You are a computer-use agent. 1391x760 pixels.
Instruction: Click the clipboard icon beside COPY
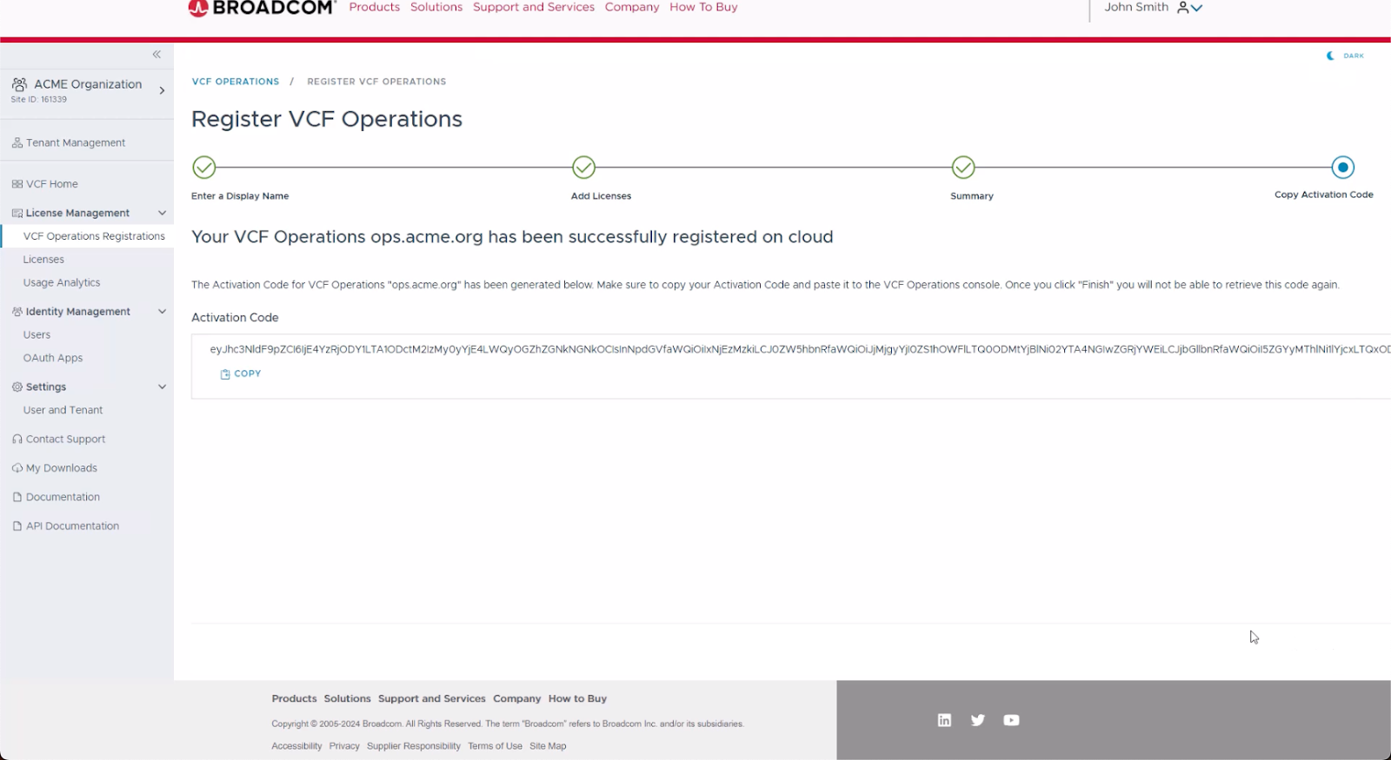(225, 374)
